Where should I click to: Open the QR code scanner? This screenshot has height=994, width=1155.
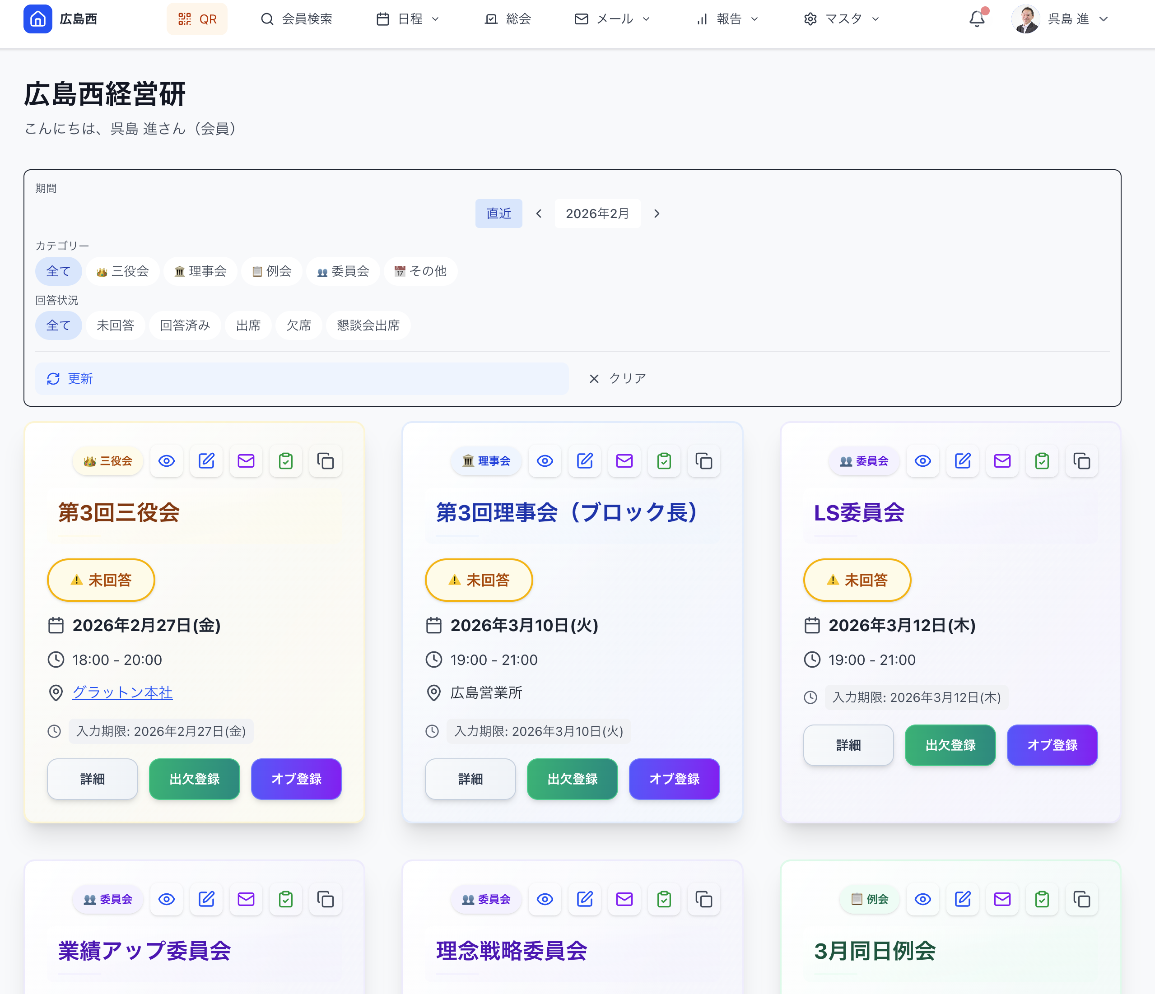coord(197,19)
